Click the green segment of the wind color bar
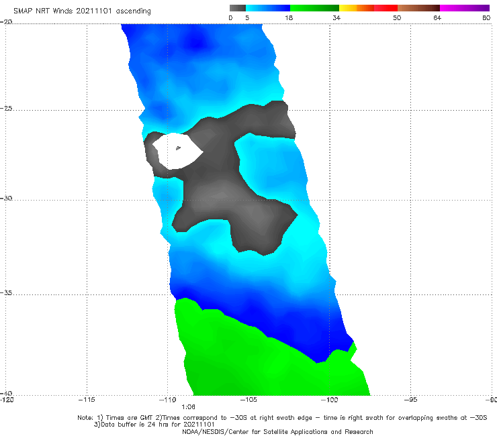The height and width of the screenshot is (436, 497). pos(314,8)
